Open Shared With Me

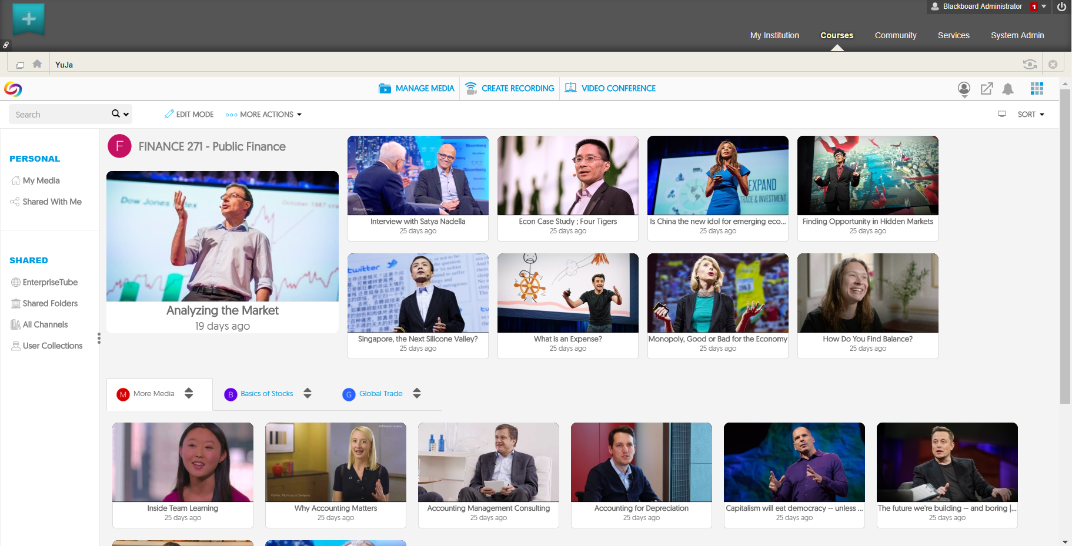pyautogui.click(x=46, y=202)
